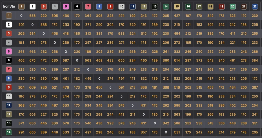The height and width of the screenshot is (138, 262).
Task: Click the pink row header badge 5
Action: [x=9, y=52]
